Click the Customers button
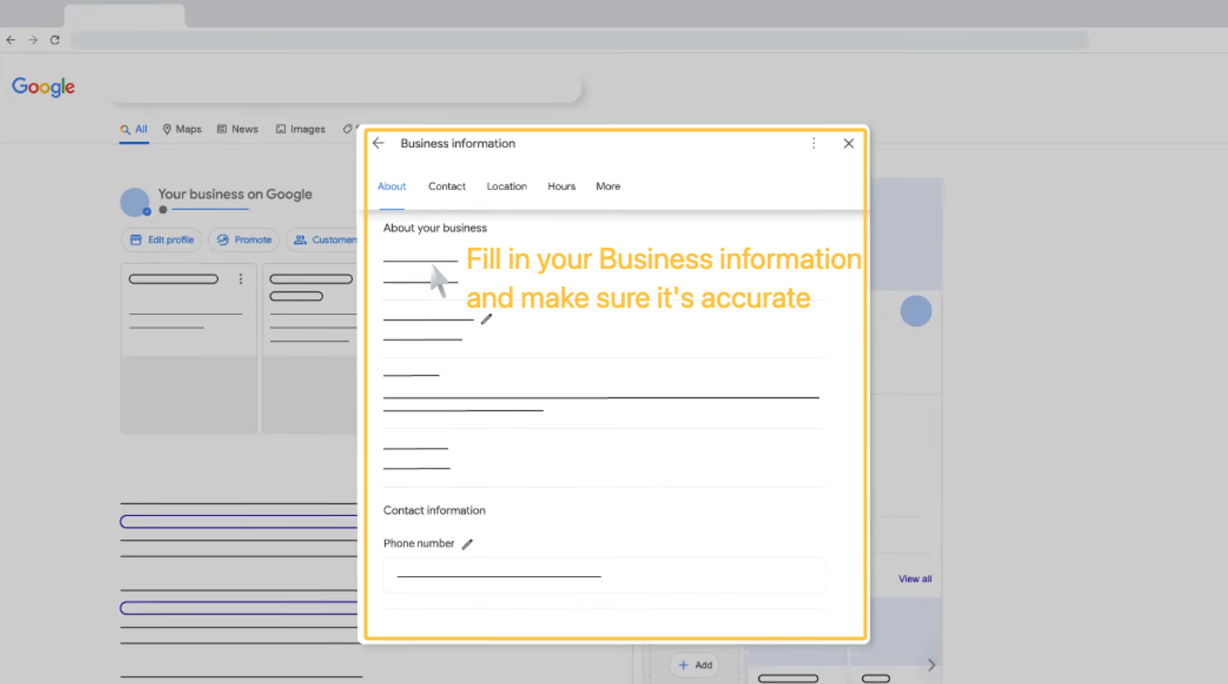The image size is (1228, 684). point(322,240)
